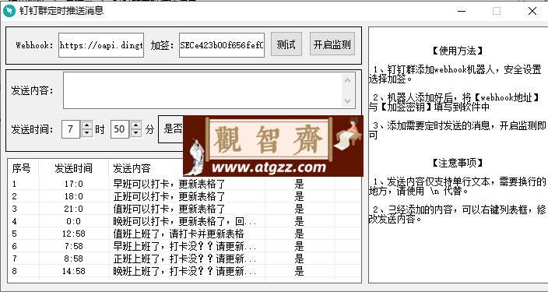The image size is (548, 292).
Task: Select row 8 with time 14:58
Action: coord(184,271)
